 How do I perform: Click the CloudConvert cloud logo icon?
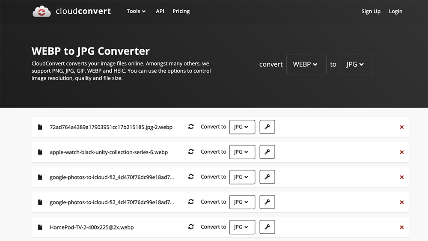pos(42,12)
